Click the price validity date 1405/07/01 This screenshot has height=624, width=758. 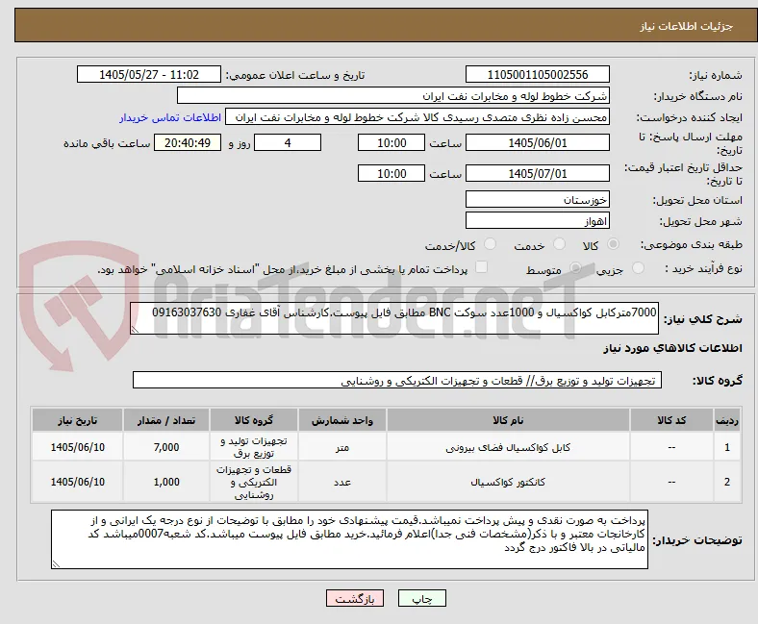point(537,173)
